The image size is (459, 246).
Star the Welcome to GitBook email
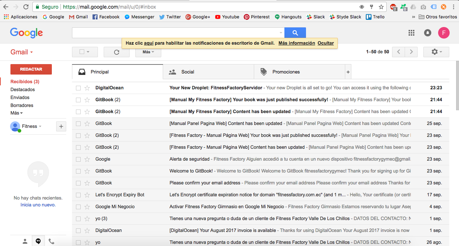pyautogui.click(x=87, y=171)
